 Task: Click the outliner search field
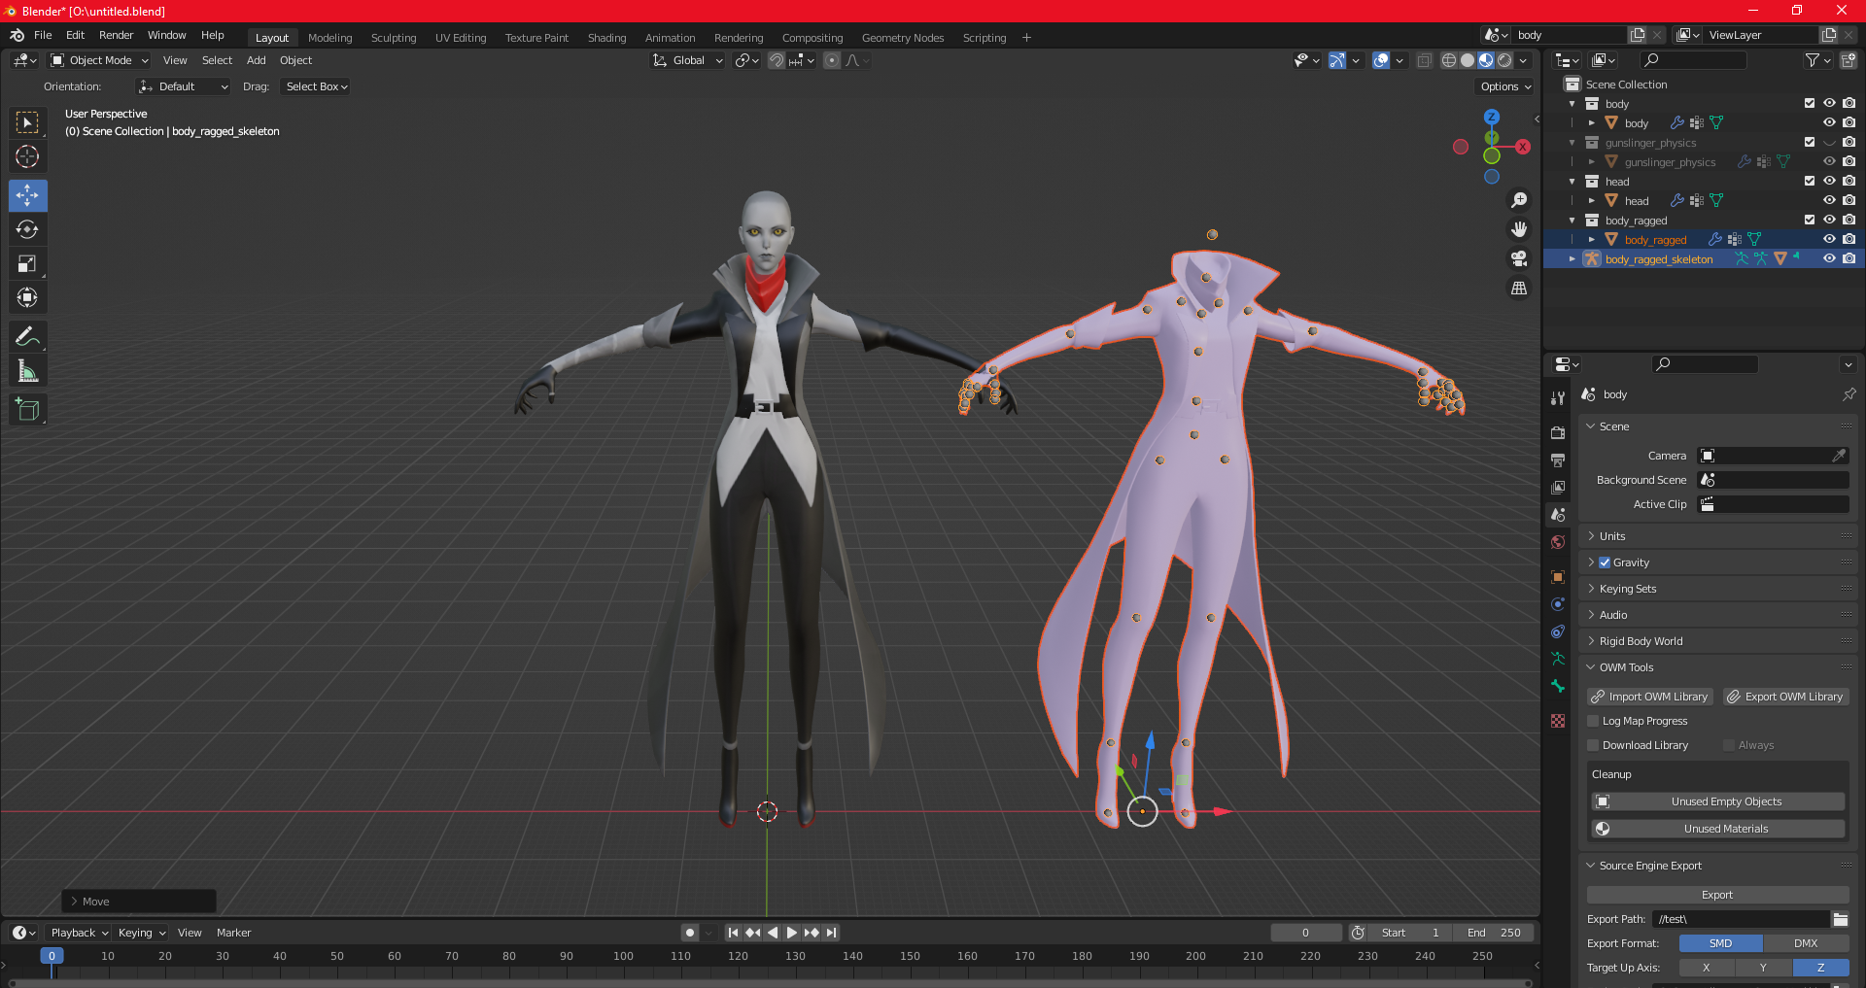1691,60
